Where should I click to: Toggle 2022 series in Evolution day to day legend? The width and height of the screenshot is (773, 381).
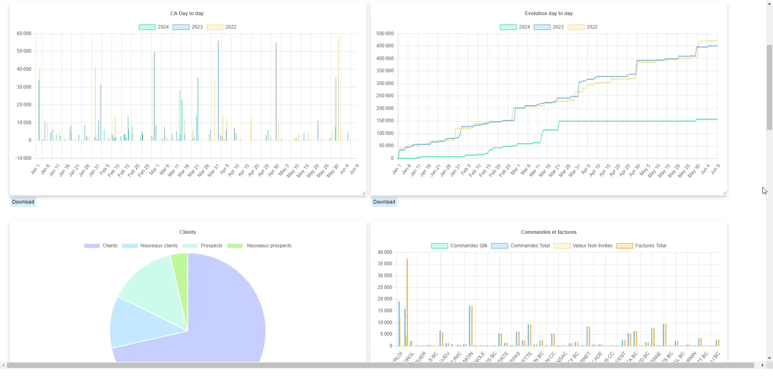click(x=582, y=27)
